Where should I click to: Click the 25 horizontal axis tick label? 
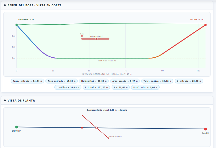(x=53, y=71)
